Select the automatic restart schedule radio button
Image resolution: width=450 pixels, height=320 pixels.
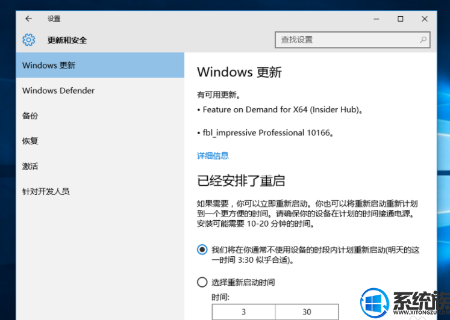point(202,250)
